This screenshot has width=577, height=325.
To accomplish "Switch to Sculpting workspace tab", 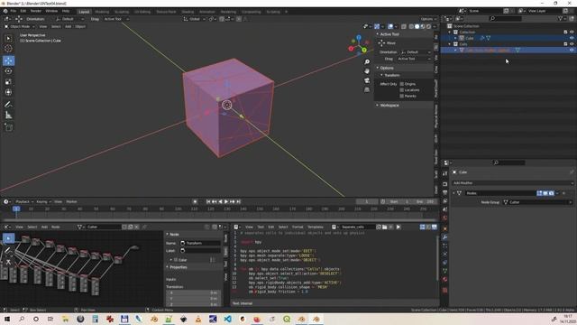I will coord(122,12).
